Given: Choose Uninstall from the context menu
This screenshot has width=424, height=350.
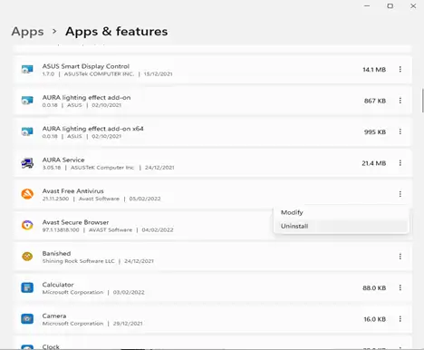Looking at the screenshot, I should click(341, 226).
